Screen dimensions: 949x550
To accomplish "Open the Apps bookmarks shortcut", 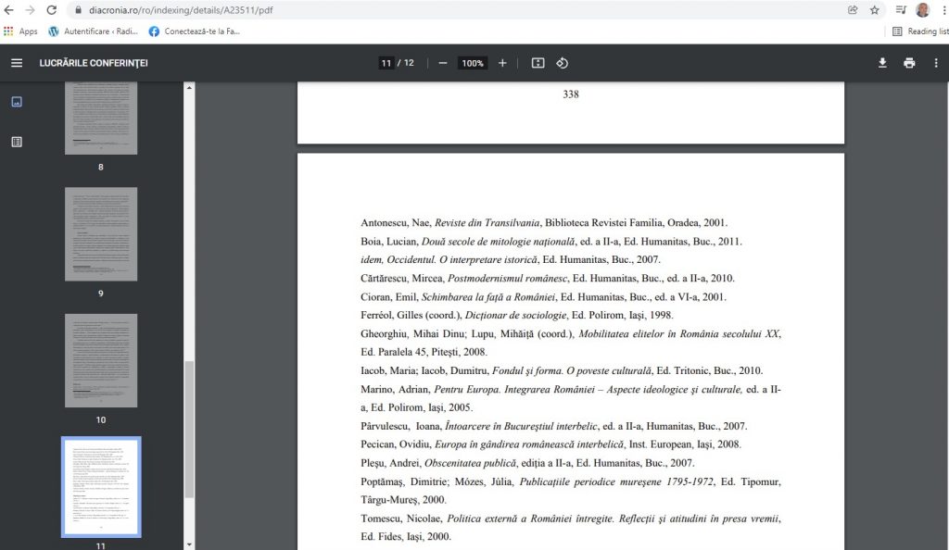I will (x=20, y=31).
